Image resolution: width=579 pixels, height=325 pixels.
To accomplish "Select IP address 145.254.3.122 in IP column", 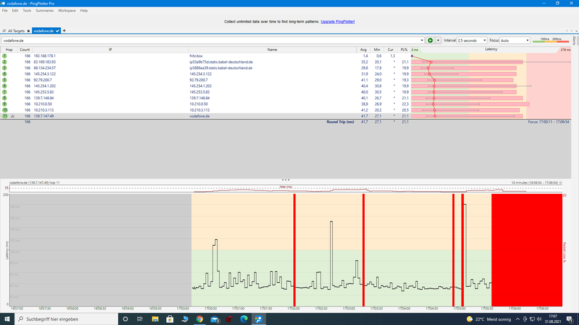I will (45, 74).
